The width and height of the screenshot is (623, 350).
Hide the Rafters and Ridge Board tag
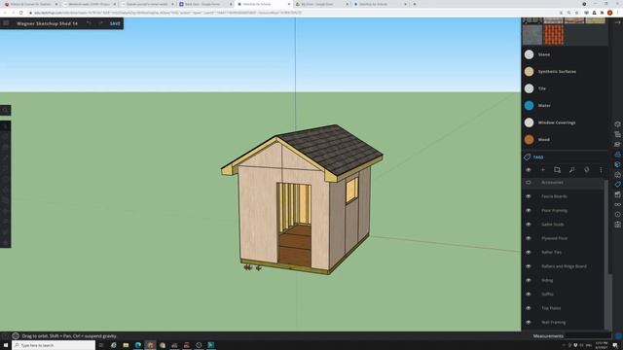(529, 266)
